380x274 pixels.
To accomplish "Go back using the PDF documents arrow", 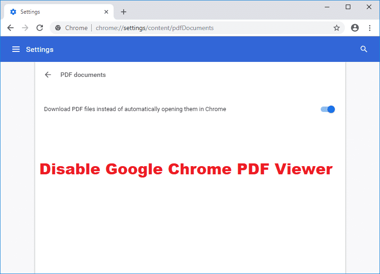I will pyautogui.click(x=48, y=75).
